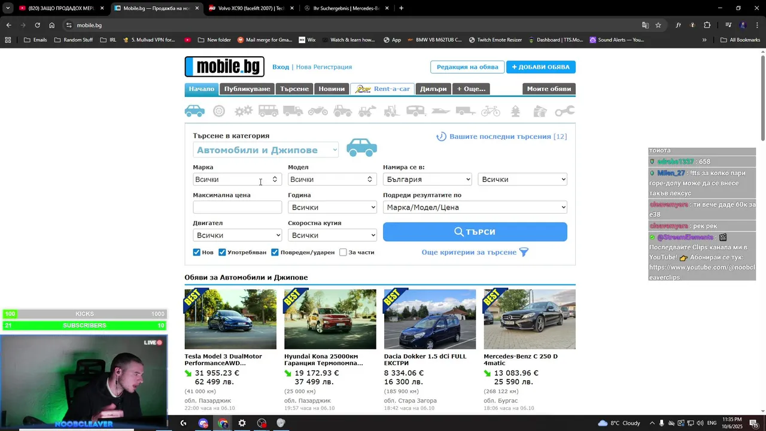
Task: Open Chrome from the taskbar
Action: 223,423
